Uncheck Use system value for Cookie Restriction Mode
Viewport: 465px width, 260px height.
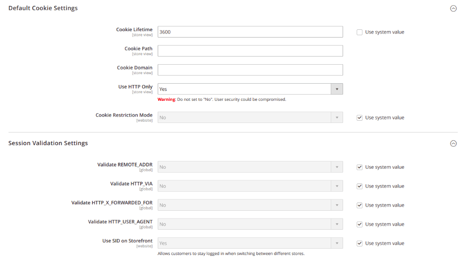pos(359,118)
